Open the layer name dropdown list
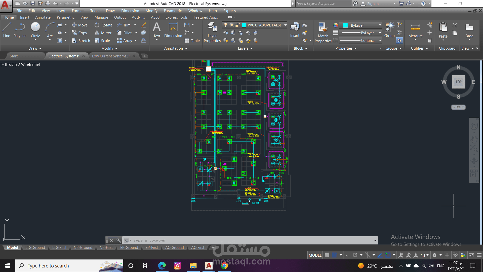Screen dimensions: 483x272 pyautogui.click(x=285, y=25)
